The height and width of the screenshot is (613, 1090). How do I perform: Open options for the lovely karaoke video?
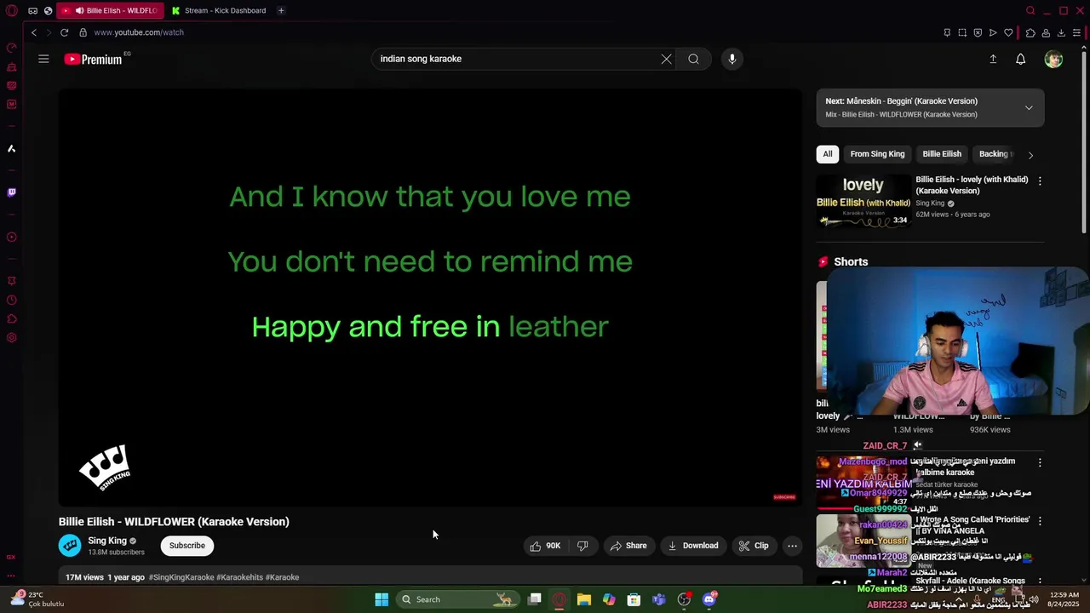point(1039,181)
